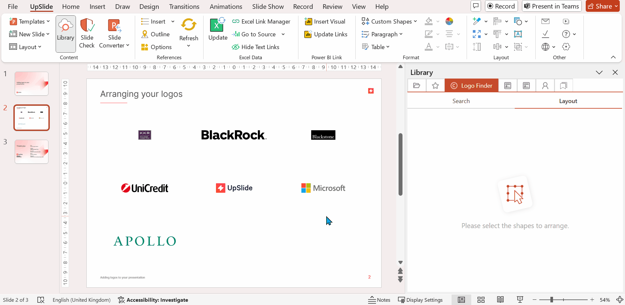625x305 pixels.
Task: Click the align top layout icon
Action: click(497, 34)
